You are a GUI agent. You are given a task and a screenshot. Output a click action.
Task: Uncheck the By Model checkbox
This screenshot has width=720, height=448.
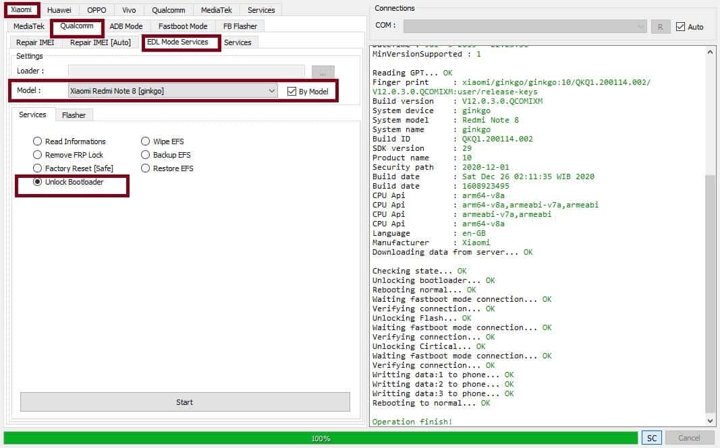(293, 91)
